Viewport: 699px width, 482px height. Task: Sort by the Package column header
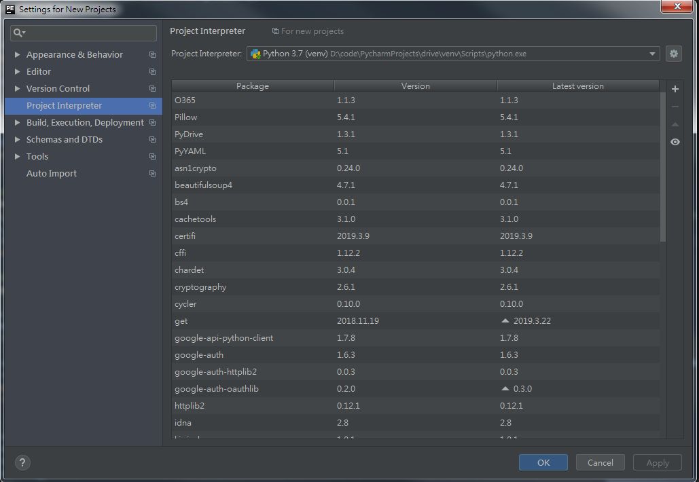coord(252,86)
